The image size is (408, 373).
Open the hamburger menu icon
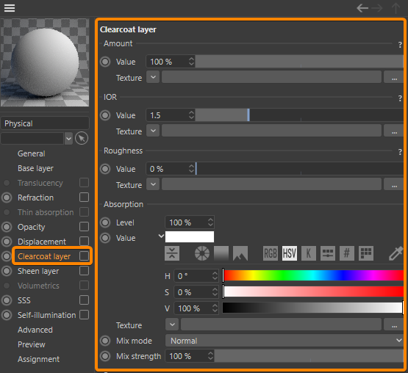pyautogui.click(x=10, y=8)
